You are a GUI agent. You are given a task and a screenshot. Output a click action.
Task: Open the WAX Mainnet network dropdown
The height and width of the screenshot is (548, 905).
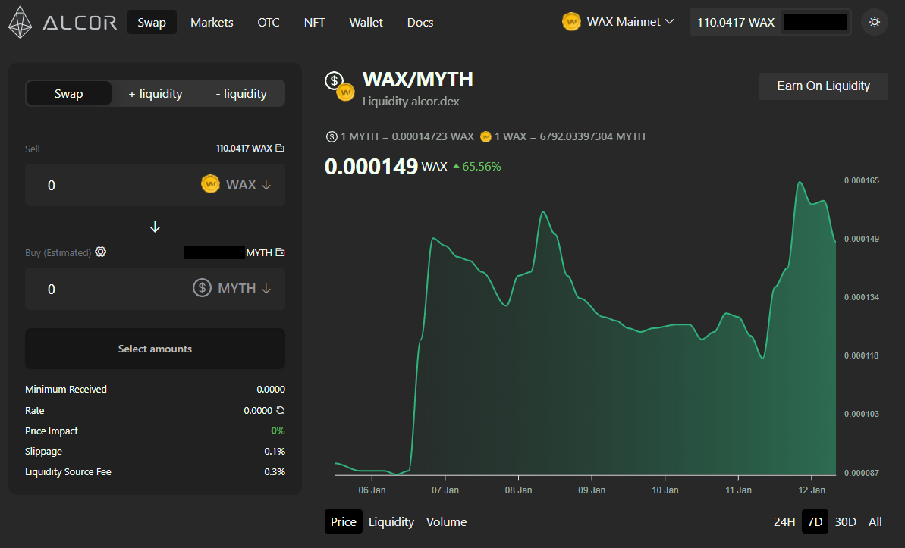[618, 22]
